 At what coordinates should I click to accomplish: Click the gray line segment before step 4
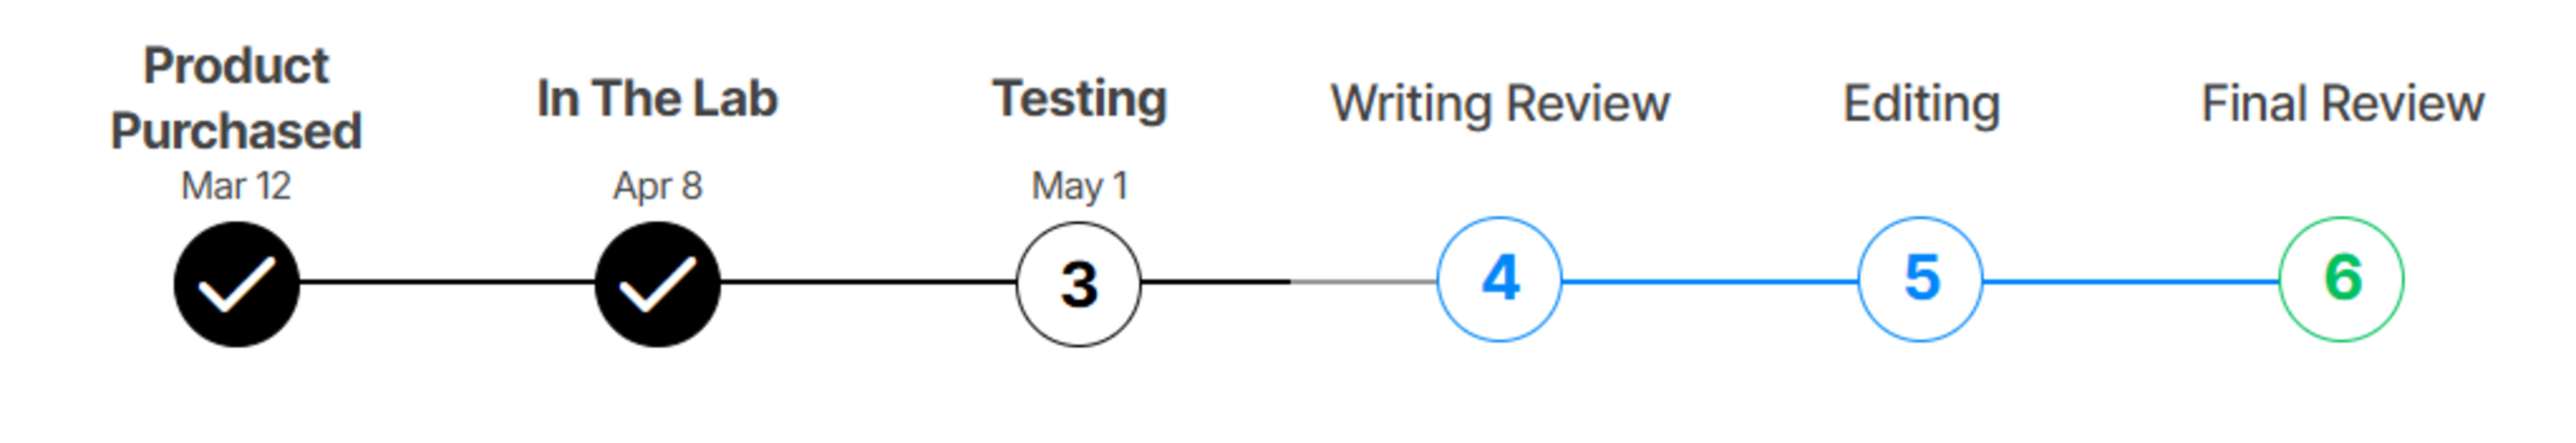[x=1363, y=282]
